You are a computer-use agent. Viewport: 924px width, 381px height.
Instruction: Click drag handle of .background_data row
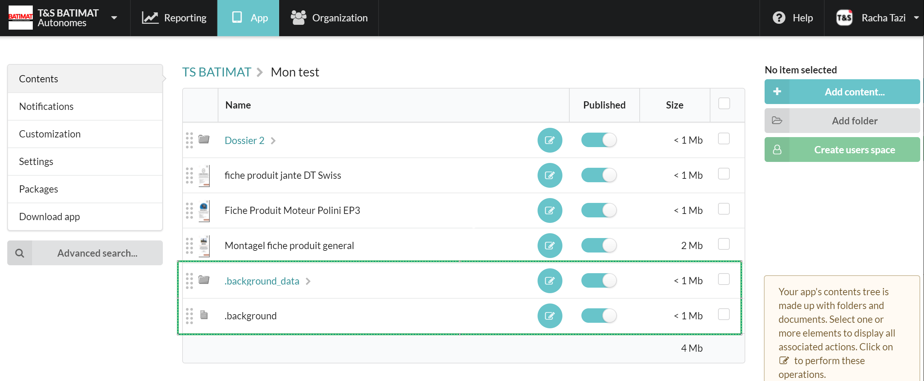click(x=189, y=280)
